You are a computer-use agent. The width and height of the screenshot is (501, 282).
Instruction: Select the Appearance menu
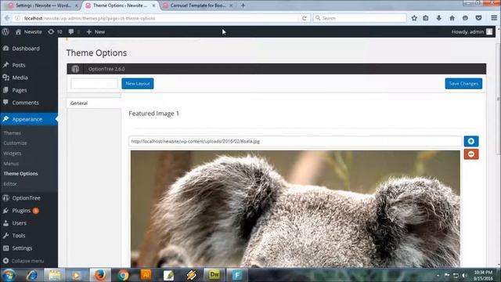point(29,119)
